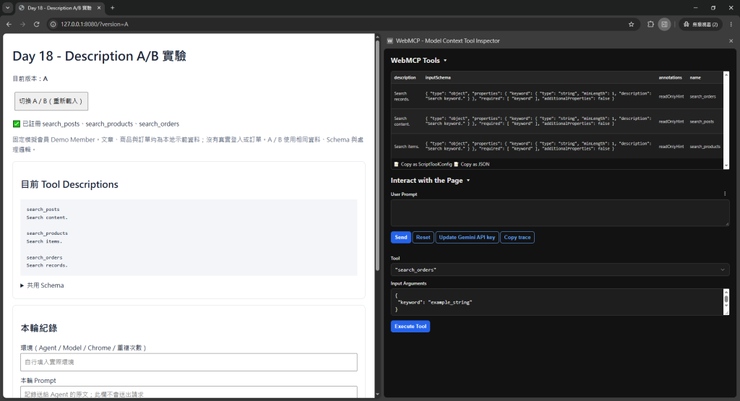Screen dimensions: 740x401
Task: Open the Chrome three-dot menu
Action: pos(731,24)
